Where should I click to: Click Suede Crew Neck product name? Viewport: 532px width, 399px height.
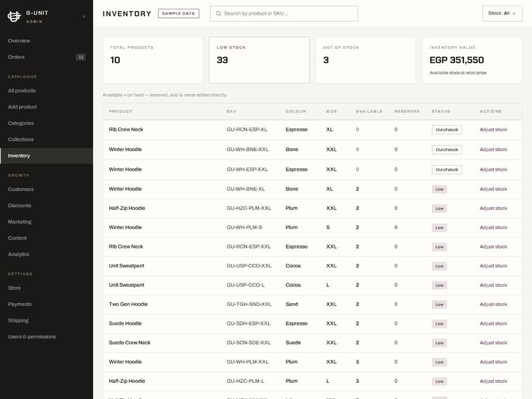pos(129,343)
